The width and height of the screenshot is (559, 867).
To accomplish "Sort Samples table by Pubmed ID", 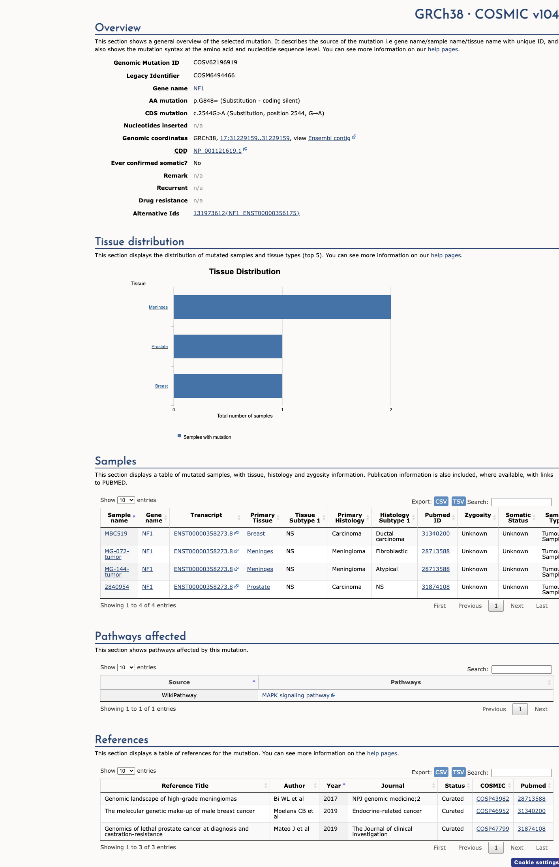I will pos(437,518).
